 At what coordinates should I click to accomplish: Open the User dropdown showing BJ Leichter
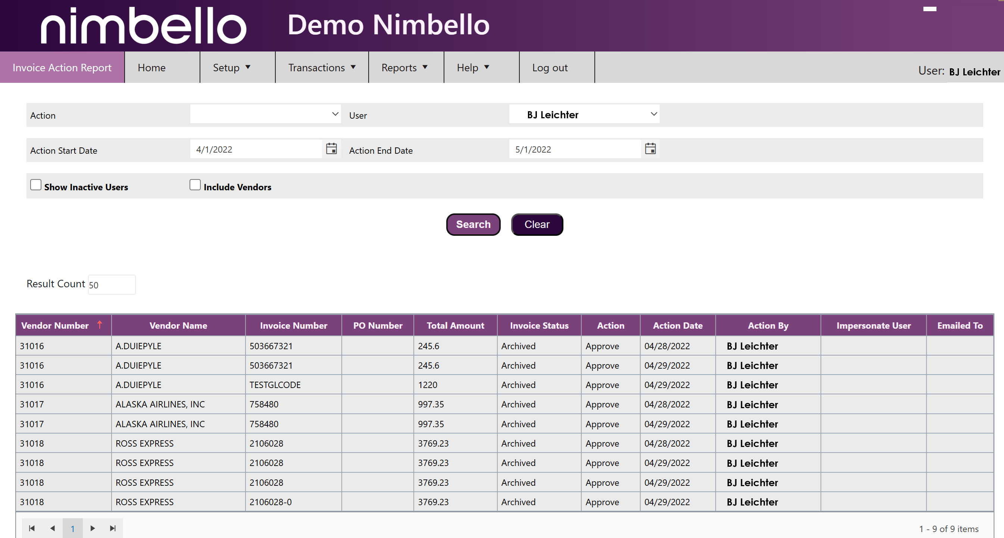pos(584,114)
